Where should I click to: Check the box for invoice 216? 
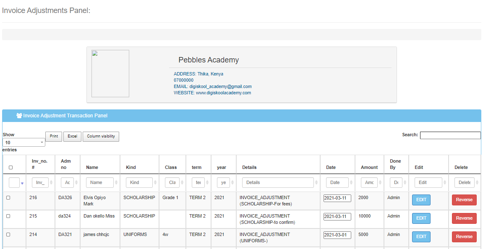click(x=8, y=198)
